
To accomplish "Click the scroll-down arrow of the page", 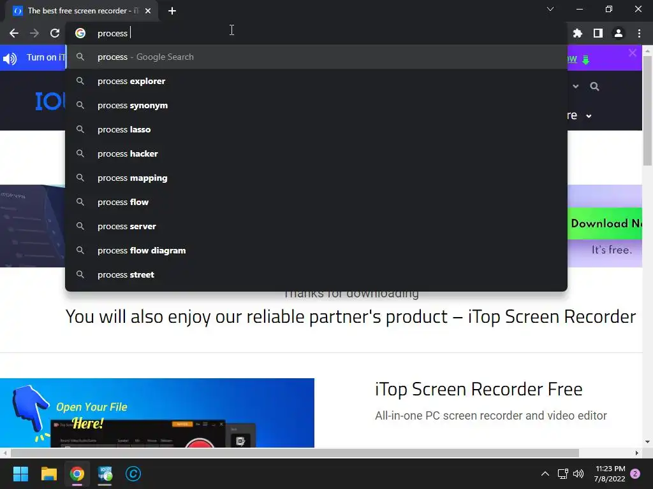I will coord(647,442).
